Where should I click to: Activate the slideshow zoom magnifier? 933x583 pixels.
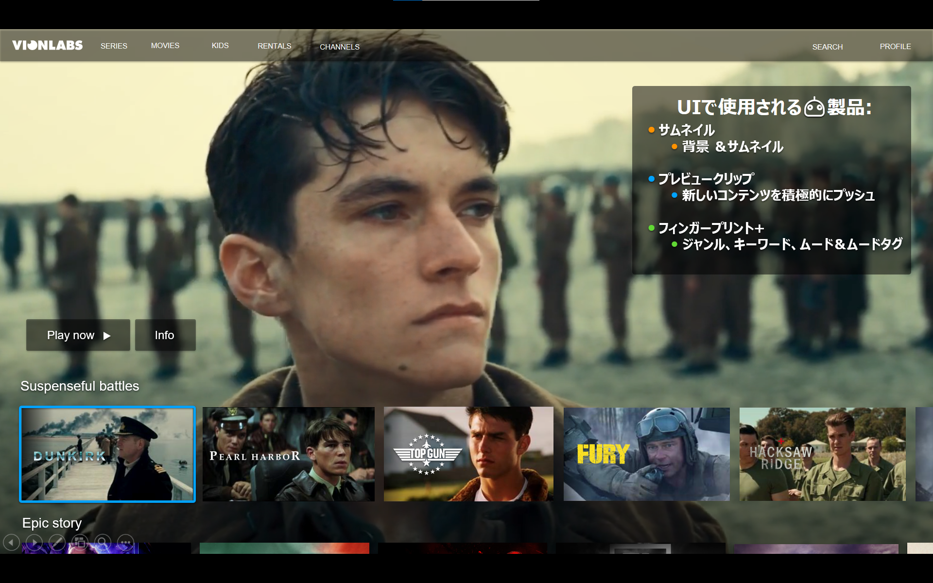[103, 542]
